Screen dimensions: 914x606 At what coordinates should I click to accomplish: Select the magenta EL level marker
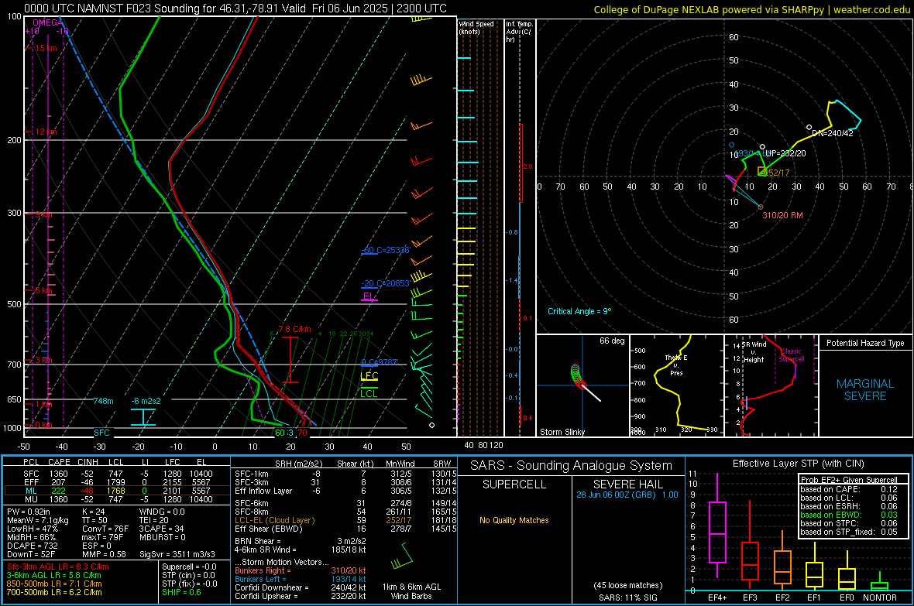[369, 296]
